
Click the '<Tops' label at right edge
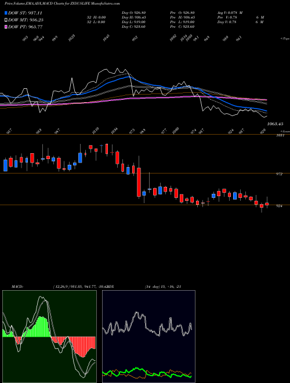(x=285, y=39)
